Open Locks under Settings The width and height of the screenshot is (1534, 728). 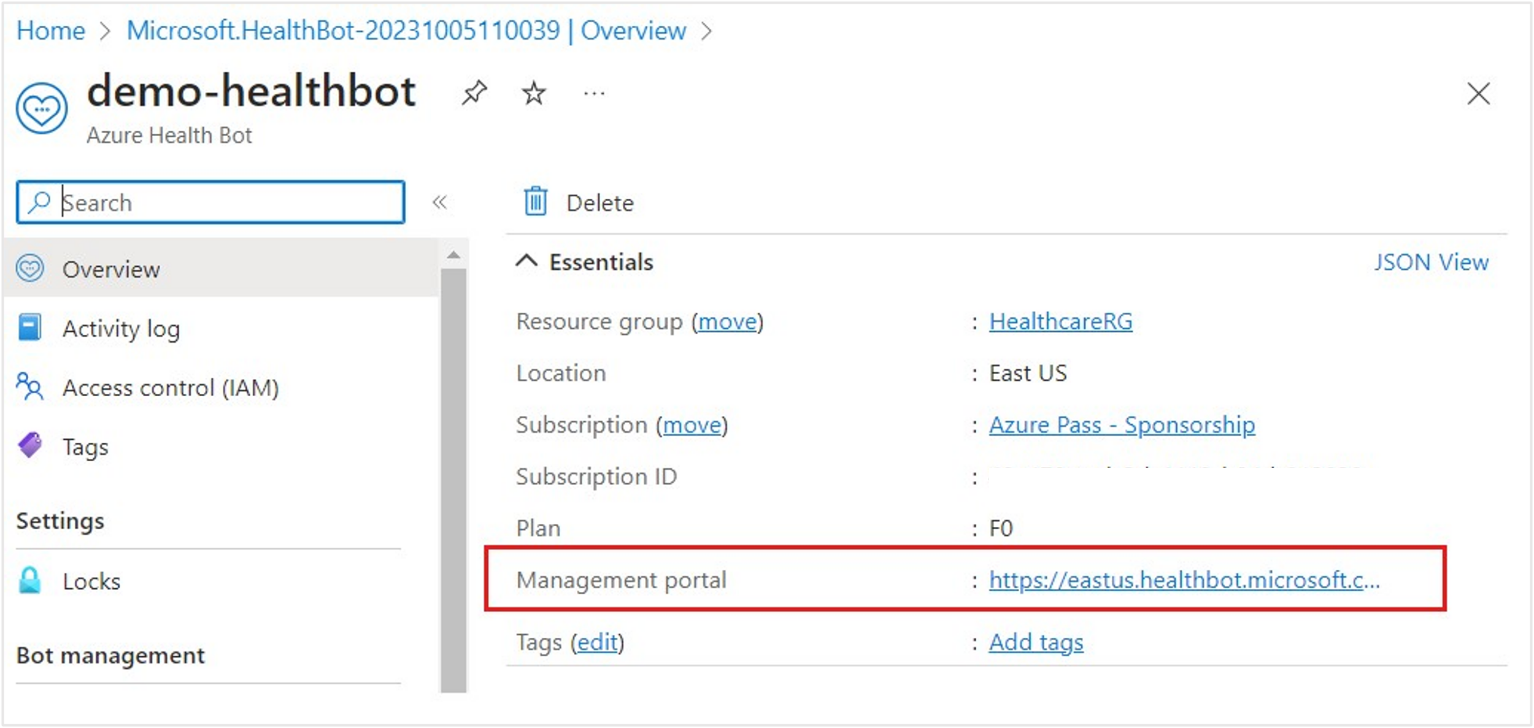click(x=91, y=581)
